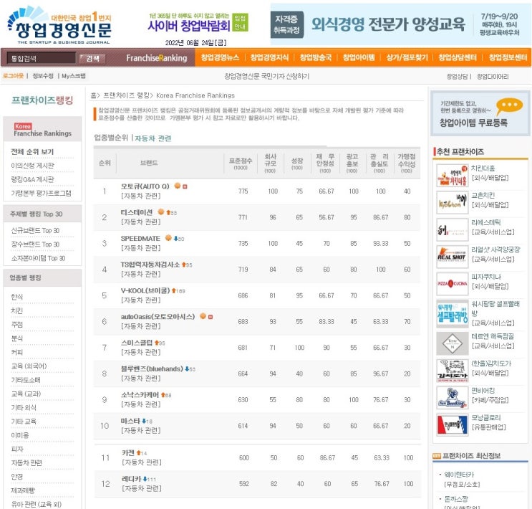532x509 pixels.
Task: Open My스크랩 link
Action: [74, 76]
